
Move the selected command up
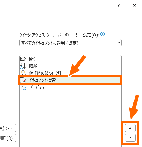click(x=130, y=128)
